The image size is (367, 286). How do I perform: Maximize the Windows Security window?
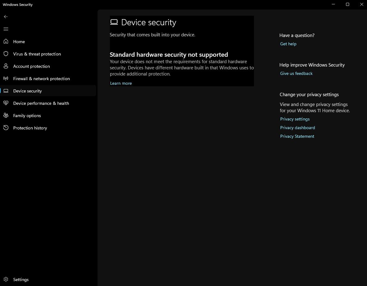click(x=348, y=4)
